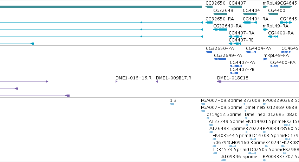Select the CG4404 gene glyph bar

tap(249, 14)
